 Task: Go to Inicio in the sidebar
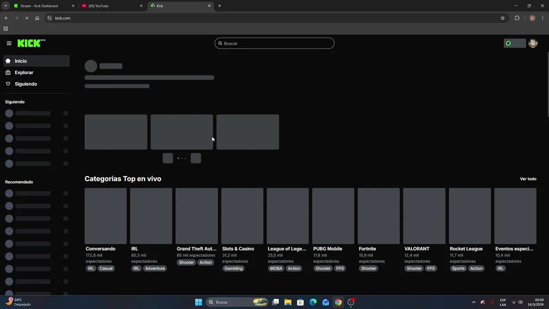36,61
